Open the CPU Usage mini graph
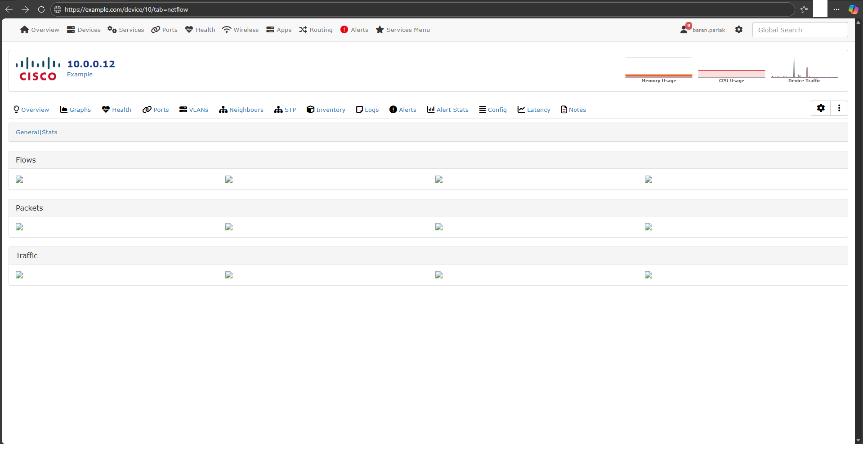 point(732,70)
